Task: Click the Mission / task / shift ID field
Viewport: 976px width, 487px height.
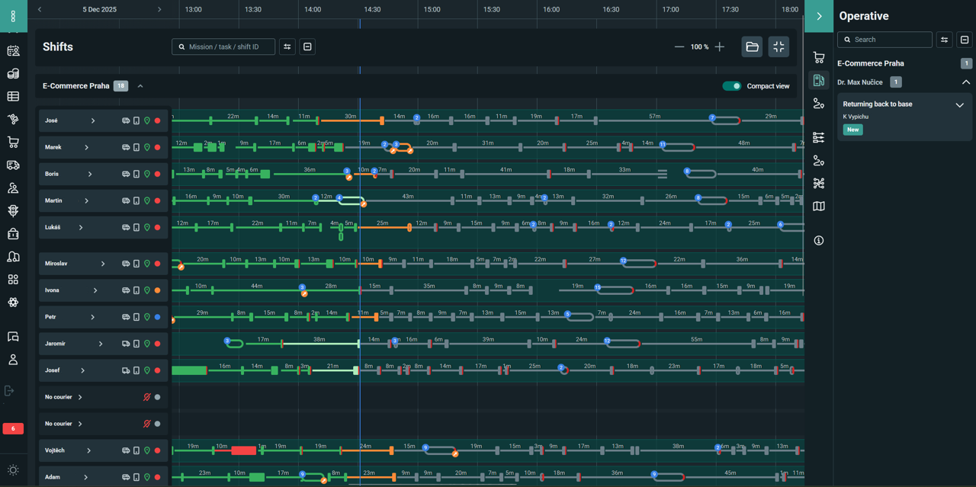Action: [223, 46]
